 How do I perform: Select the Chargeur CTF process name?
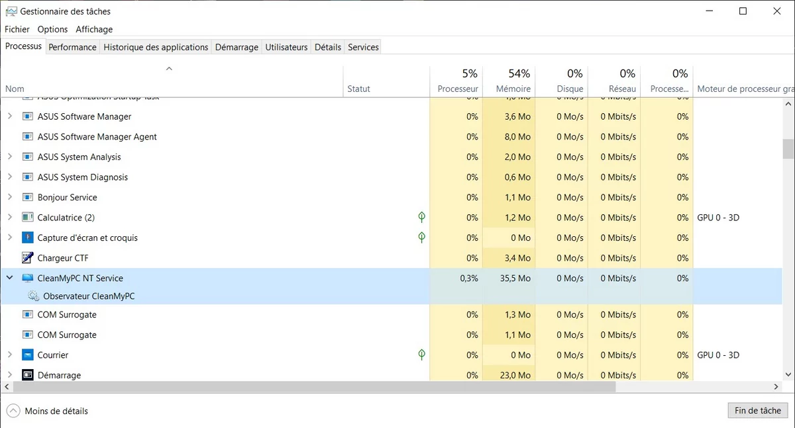click(63, 258)
